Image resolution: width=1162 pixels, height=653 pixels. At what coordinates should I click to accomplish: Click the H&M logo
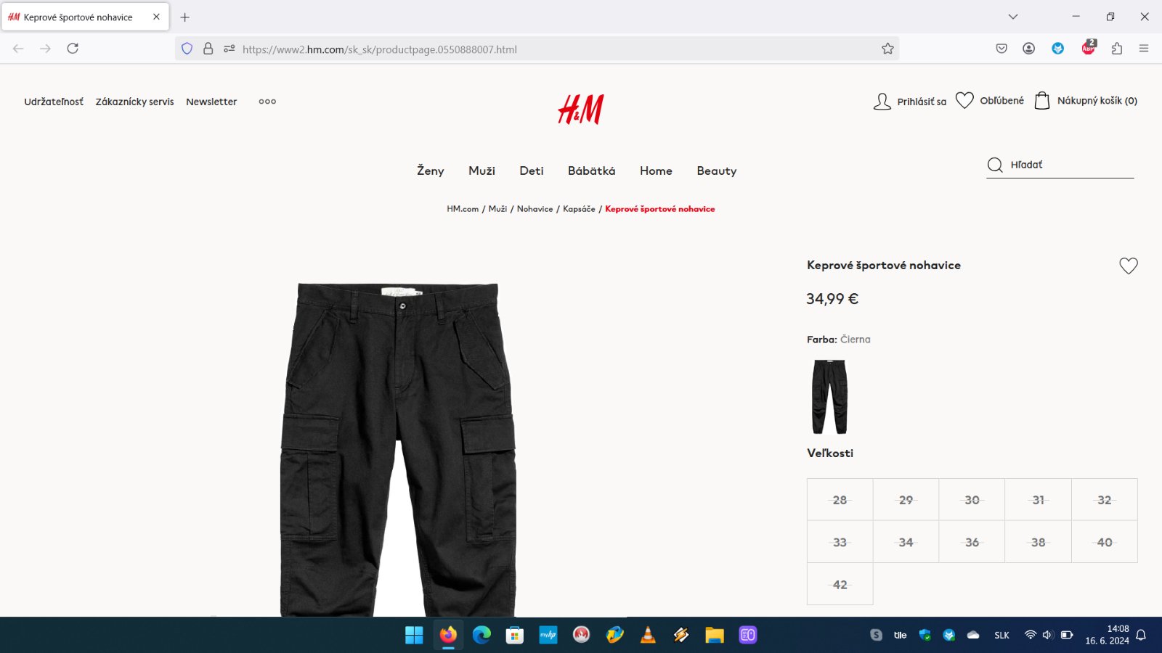click(x=581, y=110)
